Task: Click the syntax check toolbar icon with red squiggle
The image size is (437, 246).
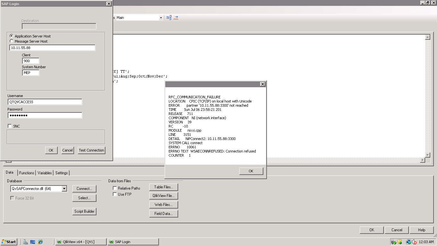Action: tap(176, 18)
